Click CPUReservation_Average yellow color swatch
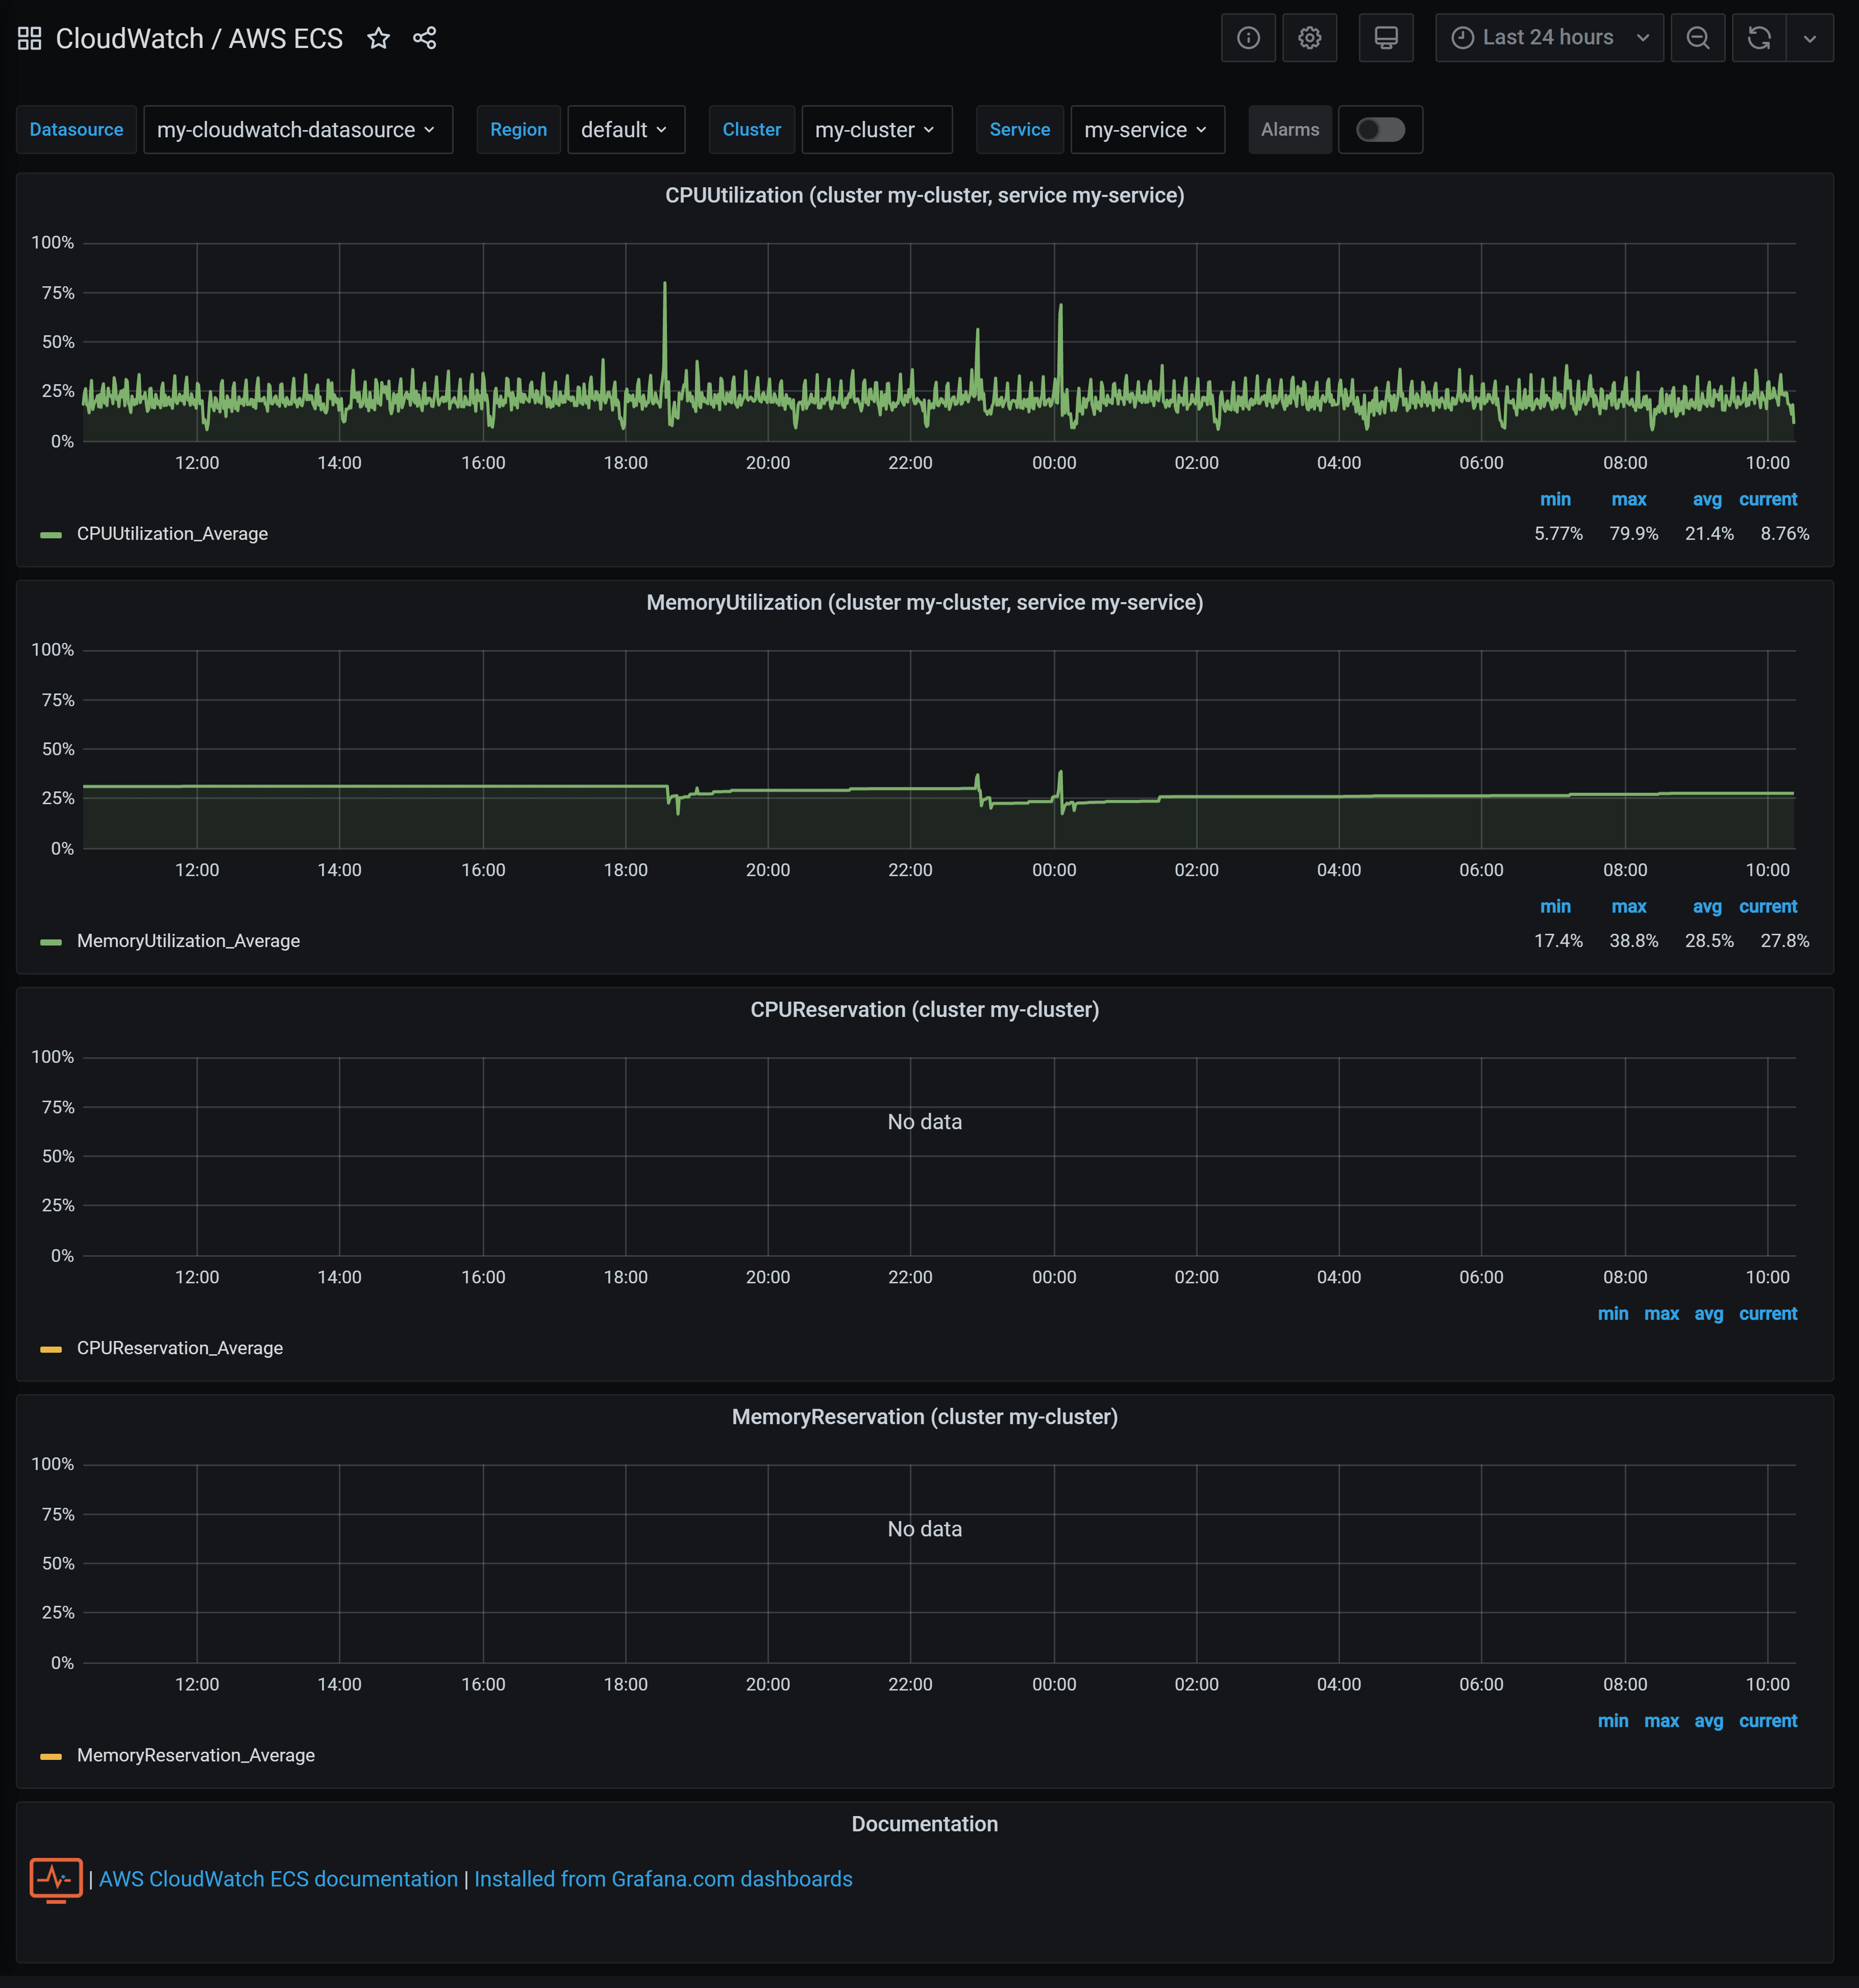The height and width of the screenshot is (1988, 1859). tap(51, 1349)
